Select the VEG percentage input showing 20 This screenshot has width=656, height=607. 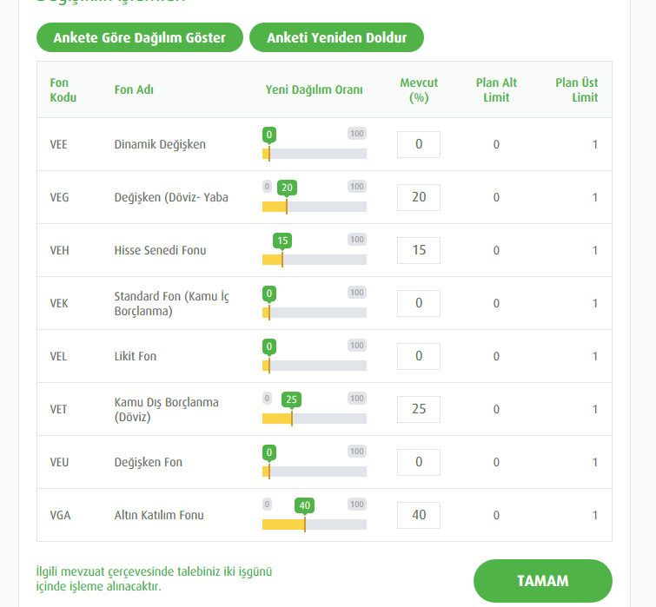419,197
